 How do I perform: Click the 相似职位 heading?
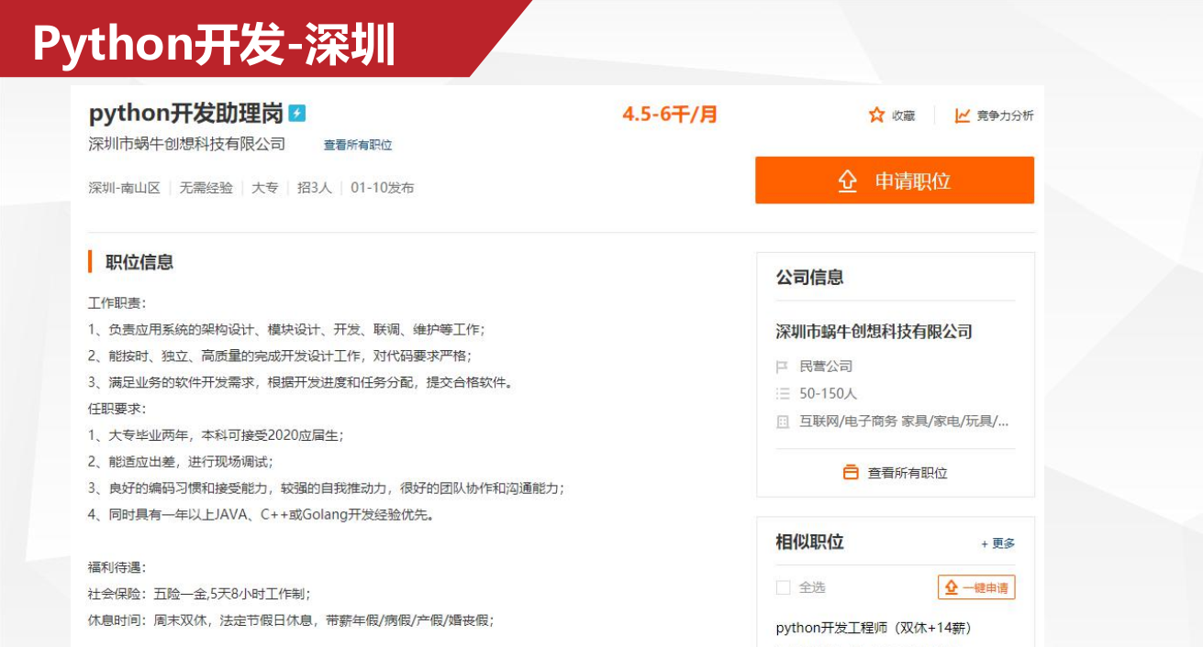(809, 543)
